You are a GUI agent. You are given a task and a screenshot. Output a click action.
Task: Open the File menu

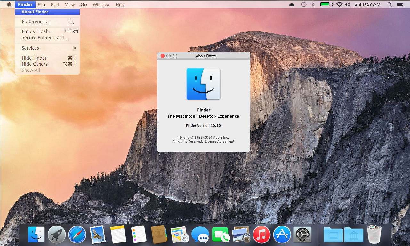click(x=41, y=4)
